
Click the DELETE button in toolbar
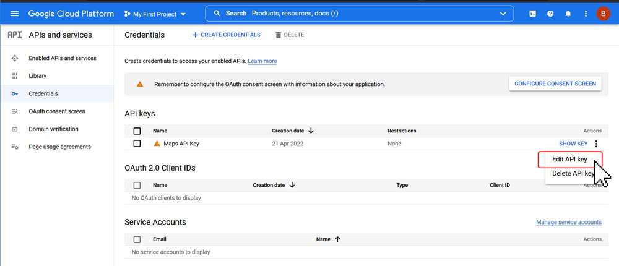(290, 35)
